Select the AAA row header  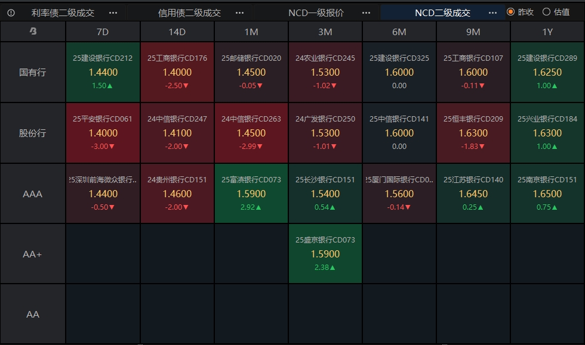click(x=33, y=194)
